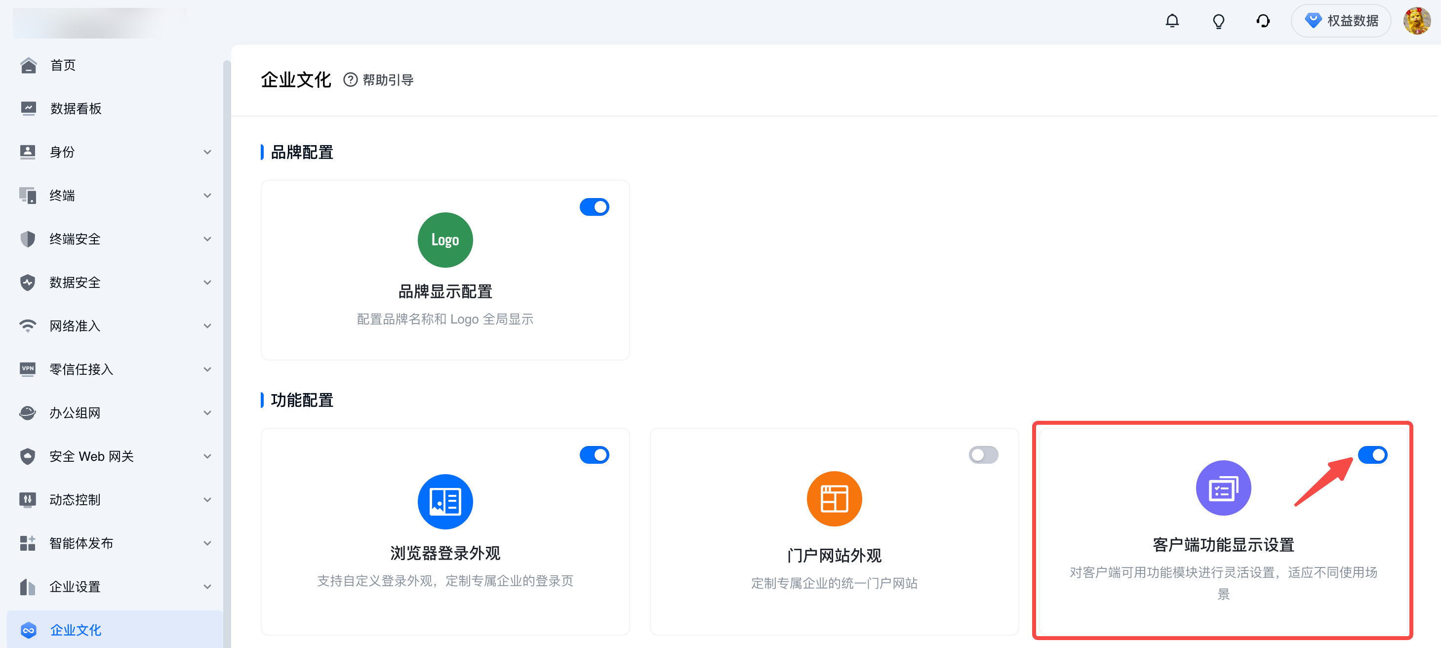The width and height of the screenshot is (1441, 648).
Task: Click the purple client feature display icon
Action: point(1223,488)
